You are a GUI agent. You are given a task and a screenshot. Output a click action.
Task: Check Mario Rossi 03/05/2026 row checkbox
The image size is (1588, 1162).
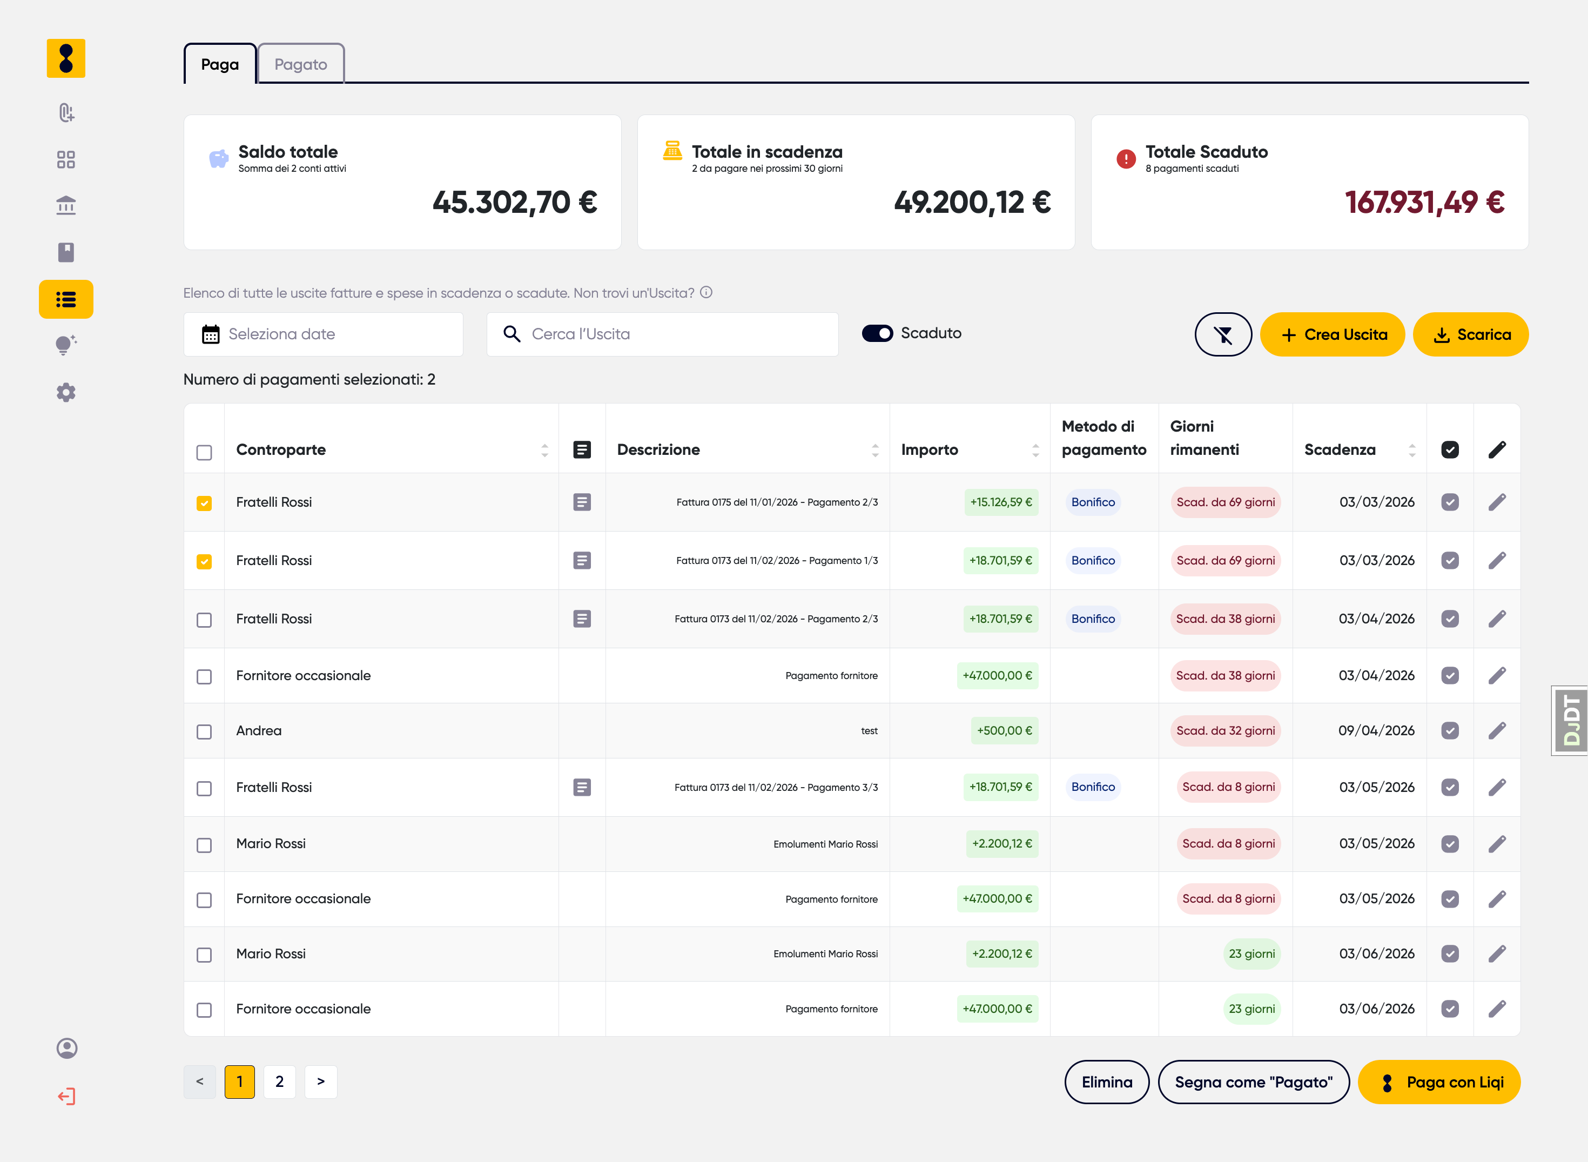click(204, 845)
